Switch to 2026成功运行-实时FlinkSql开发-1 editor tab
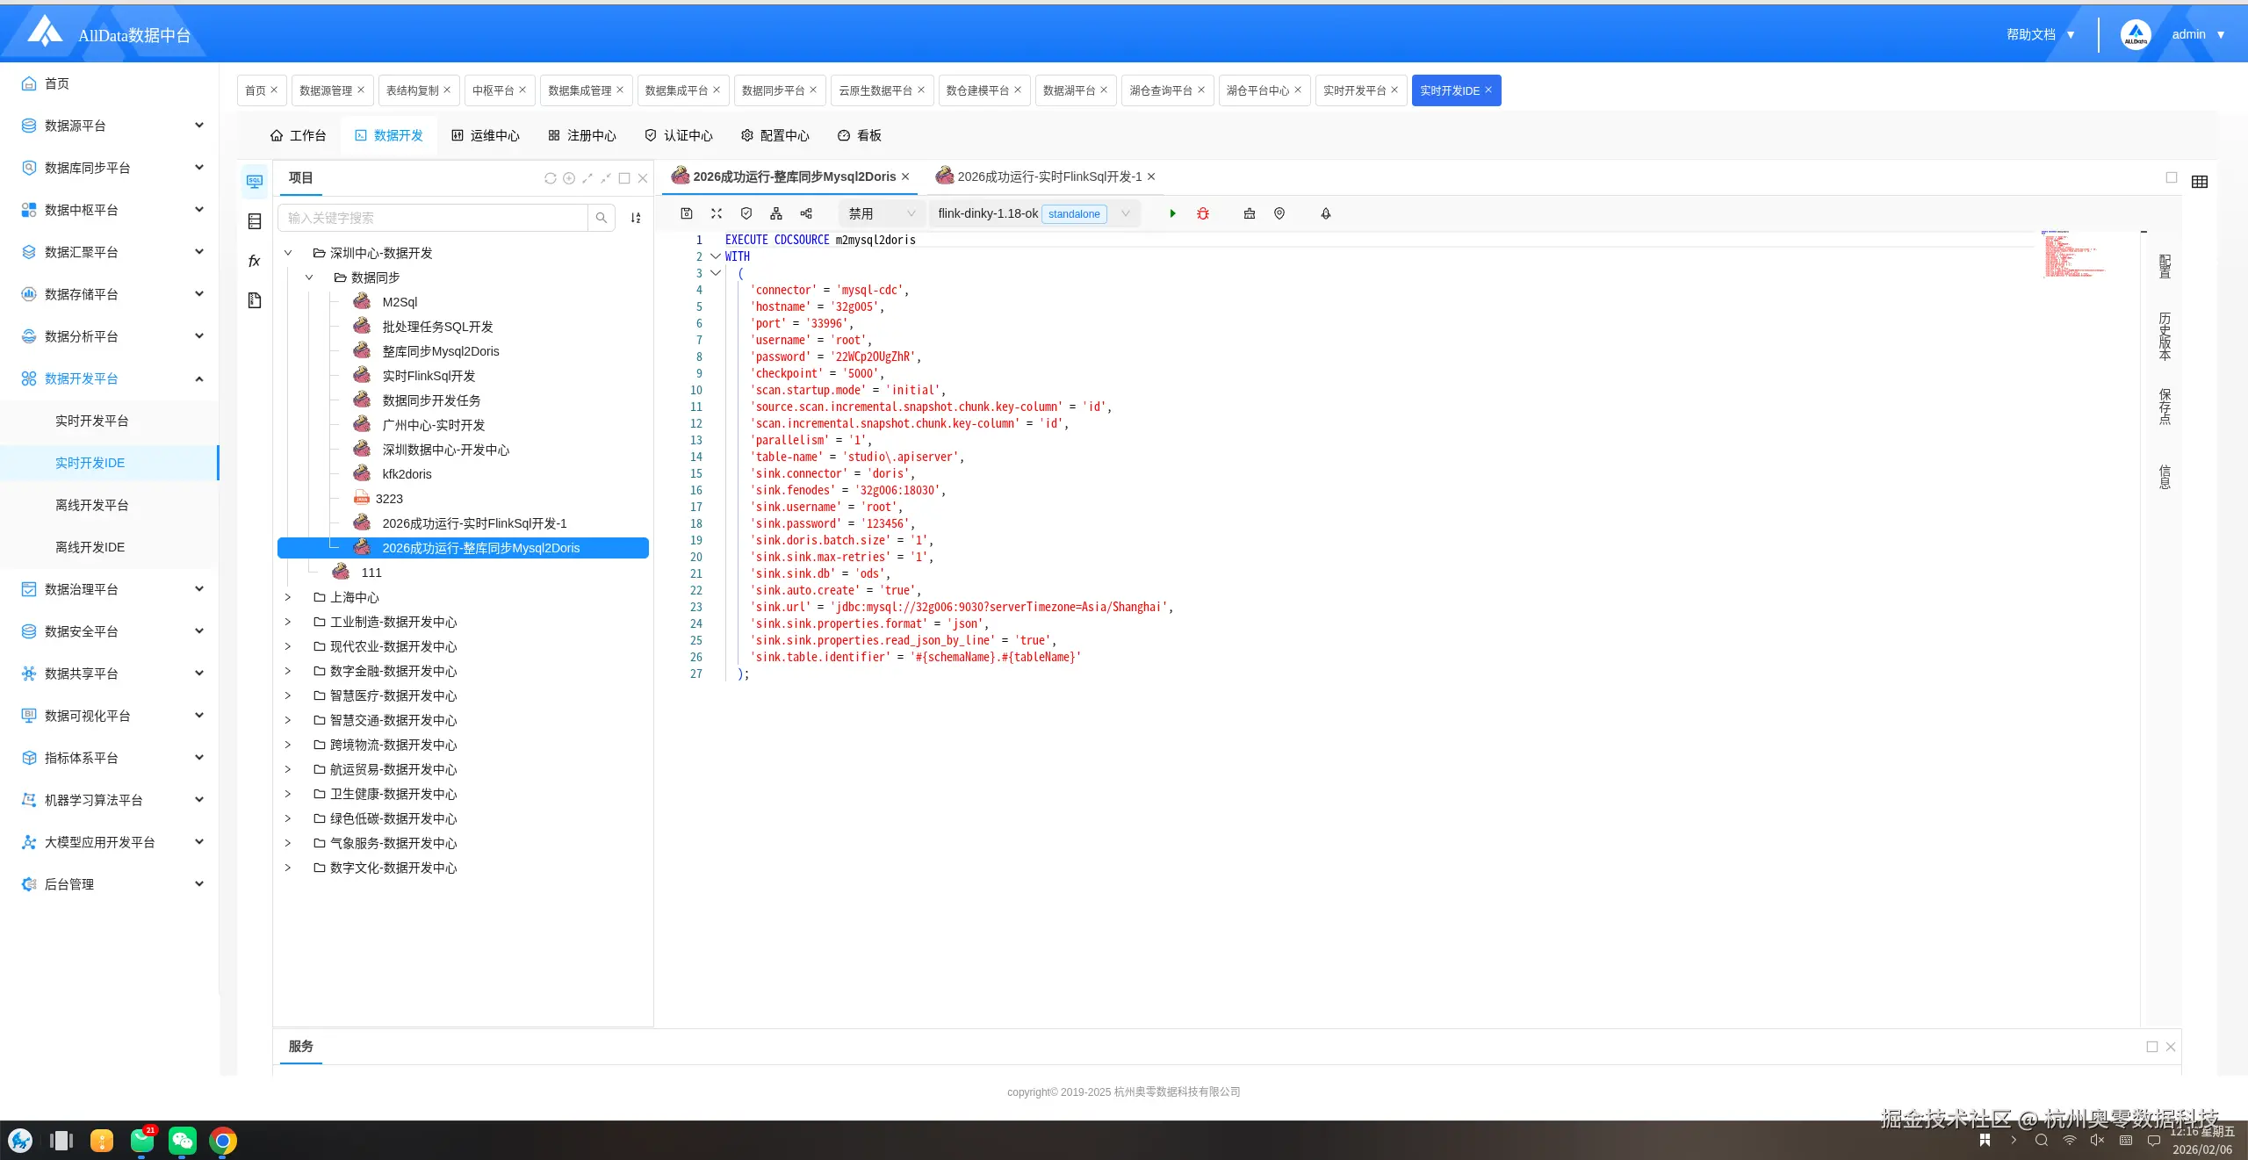The height and width of the screenshot is (1160, 2248). point(1049,177)
